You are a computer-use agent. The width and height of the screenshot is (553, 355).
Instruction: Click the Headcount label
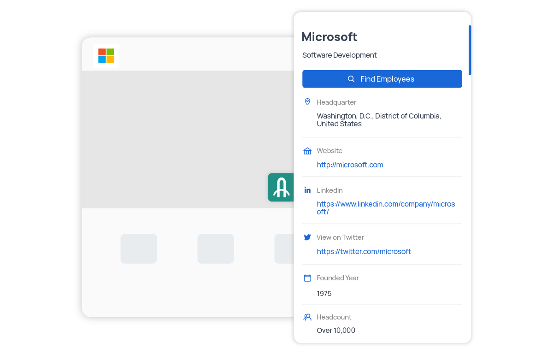coord(334,317)
